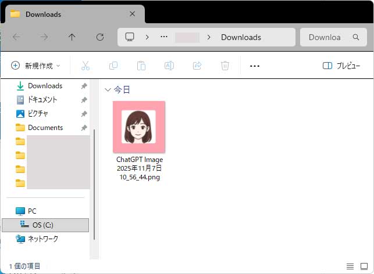The height and width of the screenshot is (274, 374).
Task: Navigate up one folder level
Action: click(x=72, y=37)
